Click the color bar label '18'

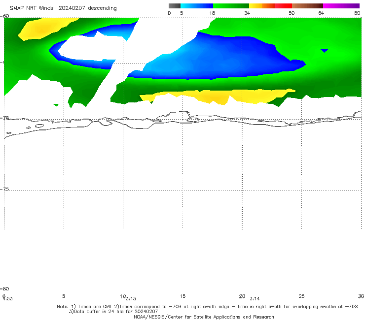[212, 13]
